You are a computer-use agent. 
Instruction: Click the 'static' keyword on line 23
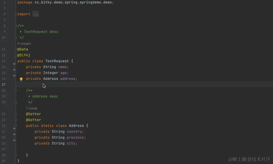47,126
